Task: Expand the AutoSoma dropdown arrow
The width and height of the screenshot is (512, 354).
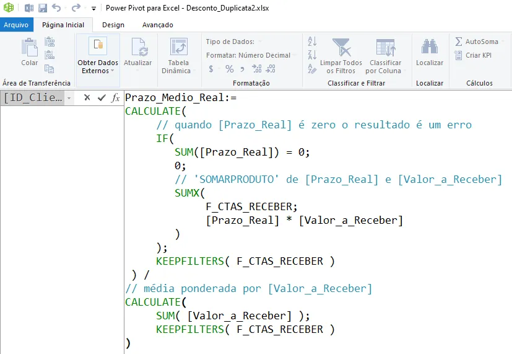Action: (503, 42)
